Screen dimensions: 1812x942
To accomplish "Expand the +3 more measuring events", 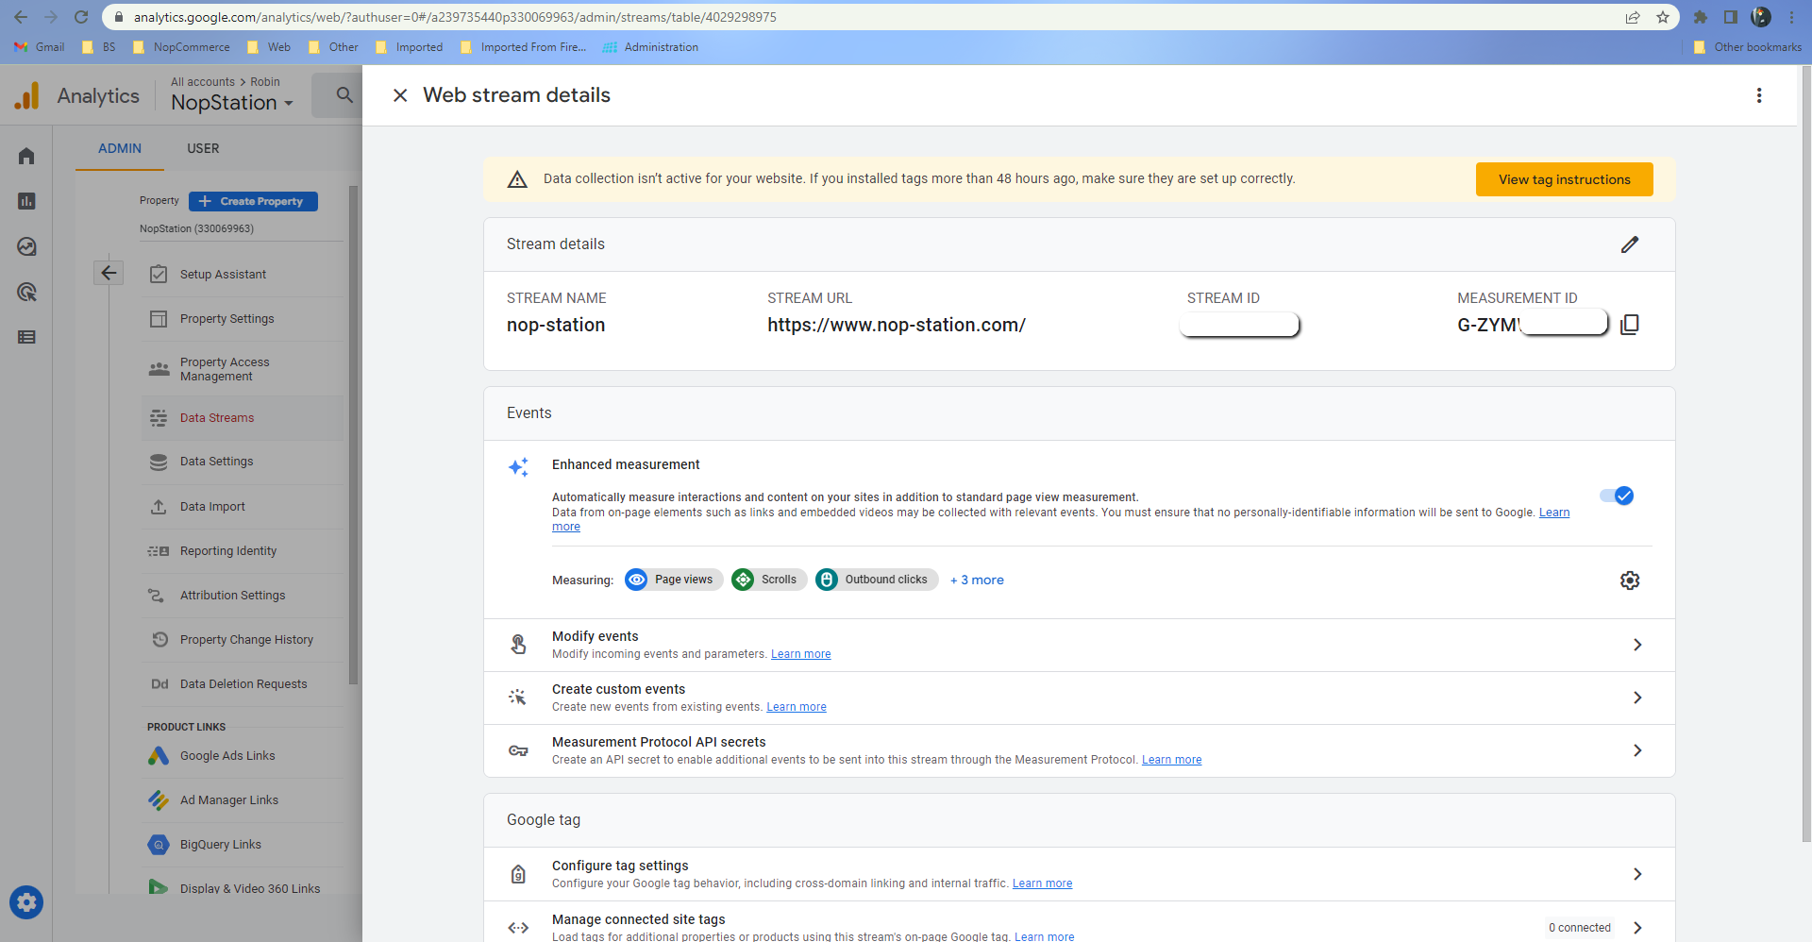I will point(977,580).
